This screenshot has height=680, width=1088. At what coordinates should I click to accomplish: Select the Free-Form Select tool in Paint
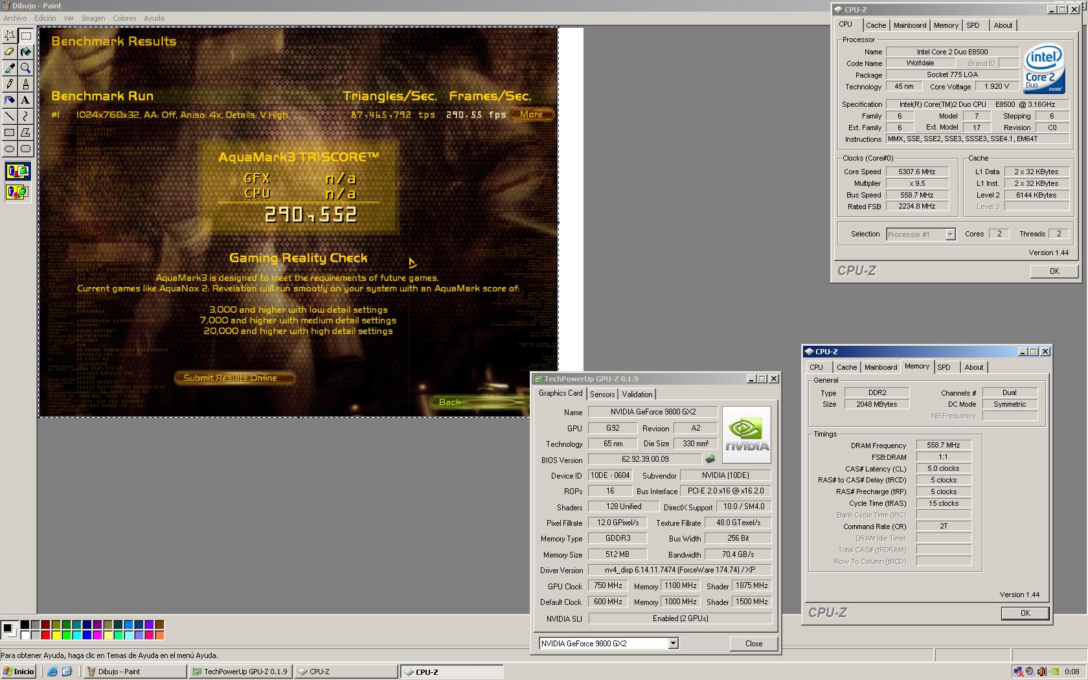coord(10,36)
